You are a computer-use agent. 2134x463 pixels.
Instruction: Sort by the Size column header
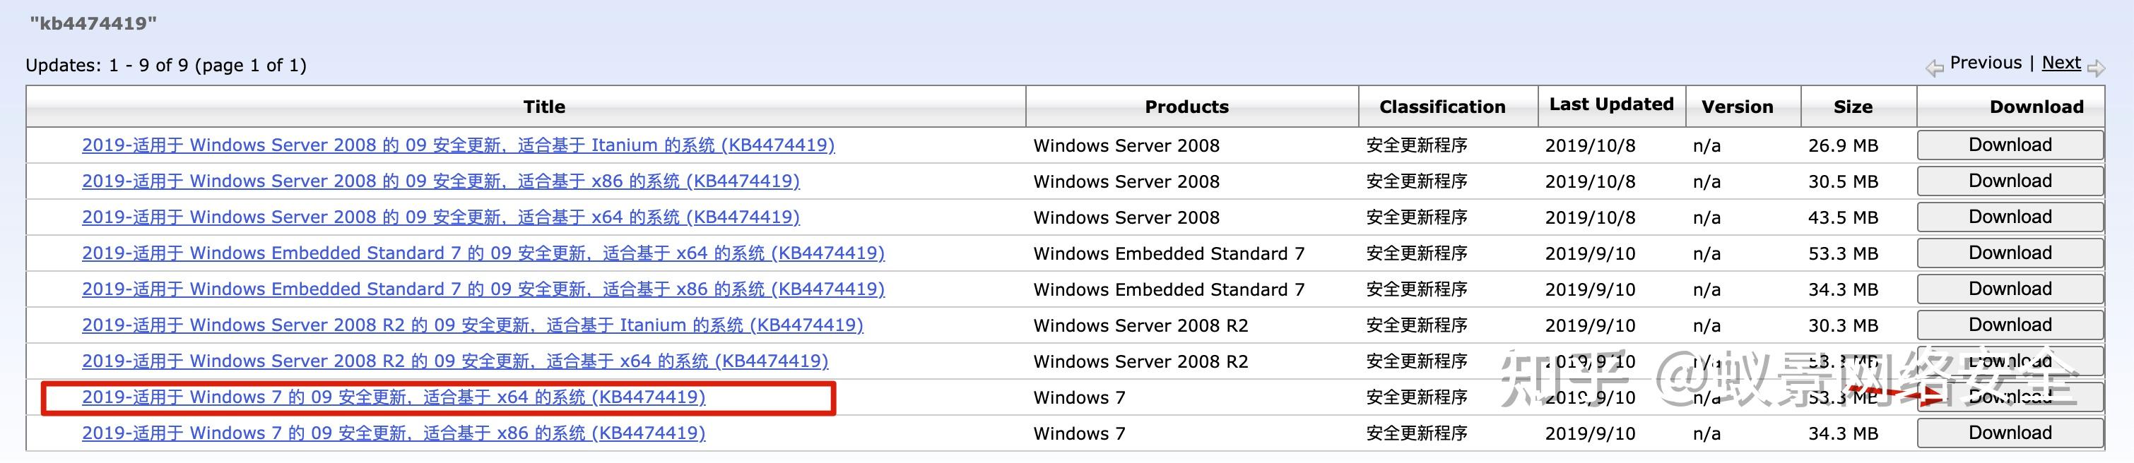pyautogui.click(x=1852, y=107)
